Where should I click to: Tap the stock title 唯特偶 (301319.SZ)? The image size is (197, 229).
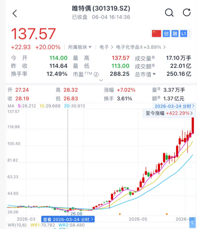click(x=101, y=8)
